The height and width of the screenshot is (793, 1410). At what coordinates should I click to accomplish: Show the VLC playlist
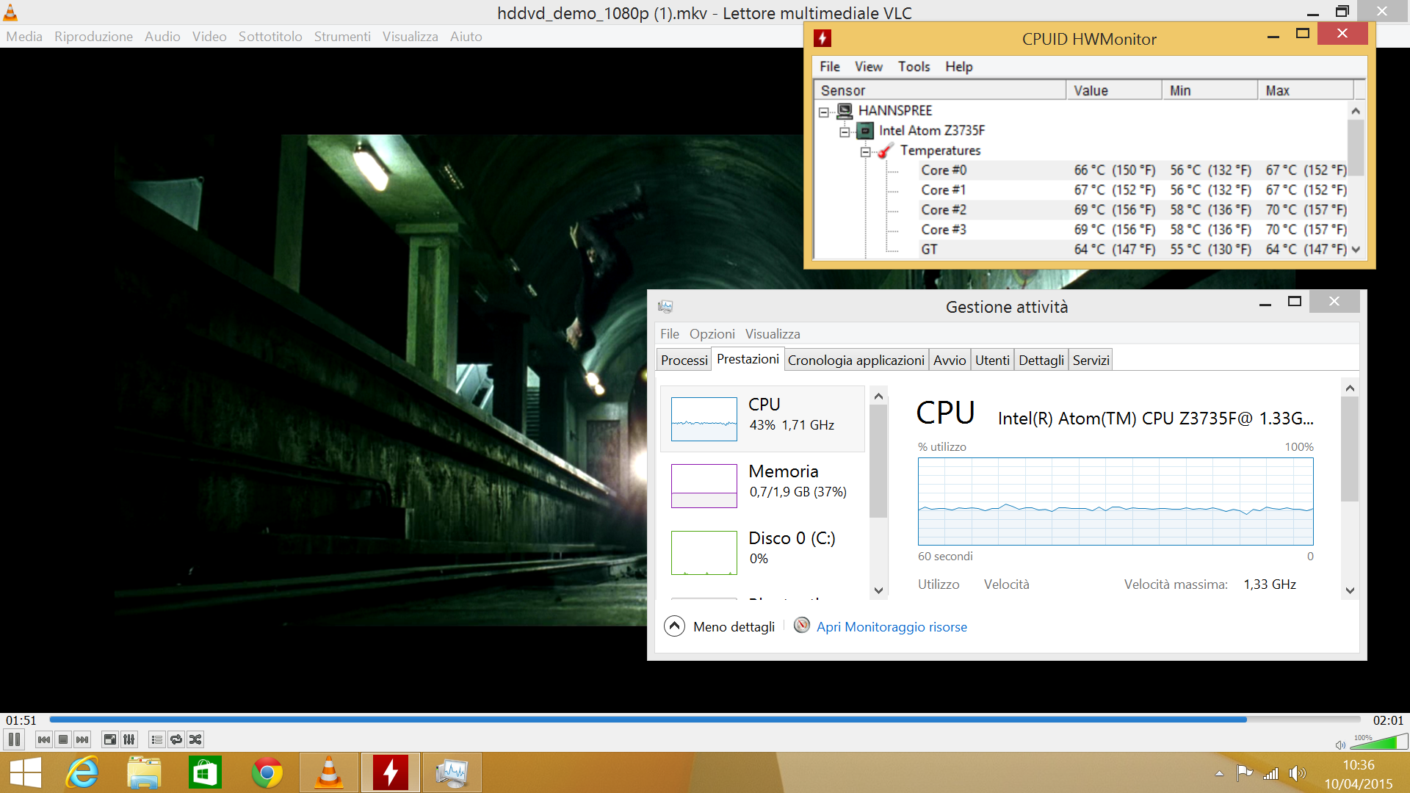[x=156, y=739]
